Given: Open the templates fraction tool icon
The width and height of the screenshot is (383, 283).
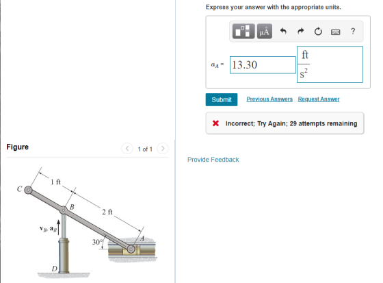Looking at the screenshot, I should click(x=243, y=32).
